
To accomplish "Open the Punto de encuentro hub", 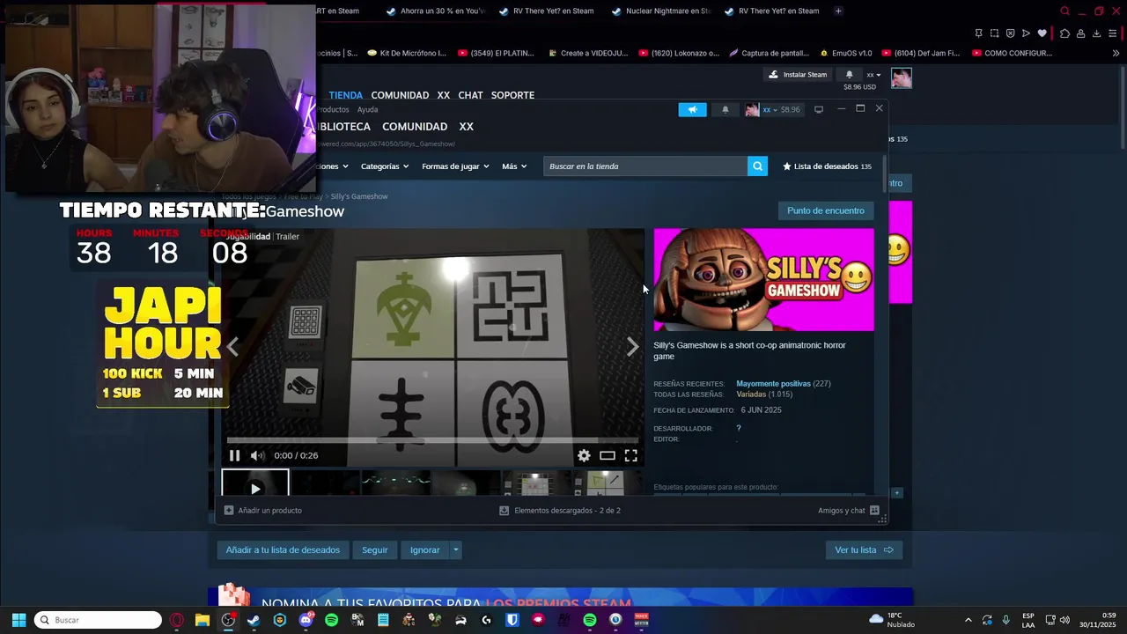I will click(x=826, y=210).
